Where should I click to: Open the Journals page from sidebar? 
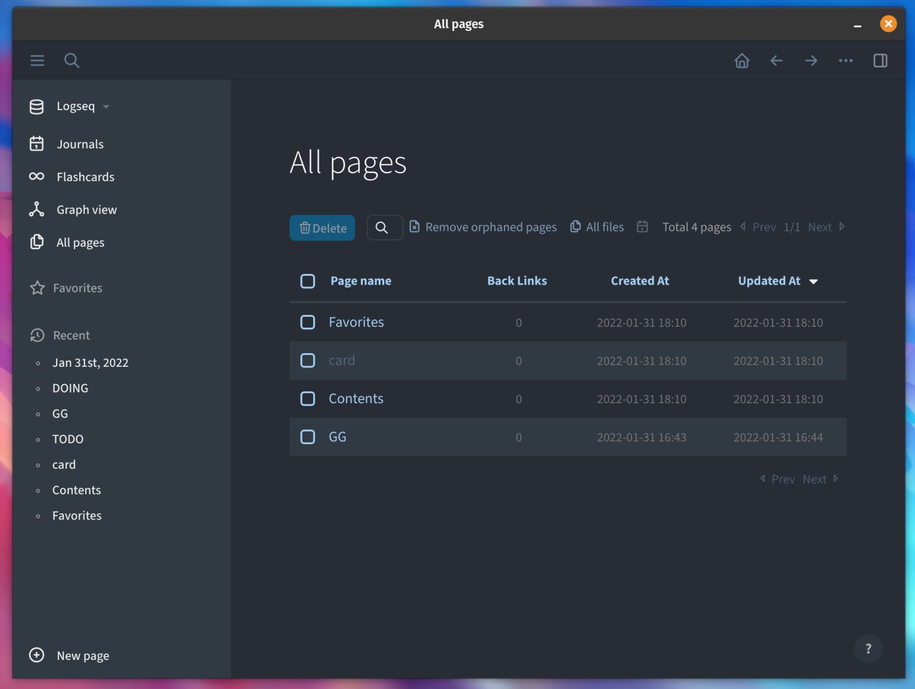pyautogui.click(x=79, y=144)
